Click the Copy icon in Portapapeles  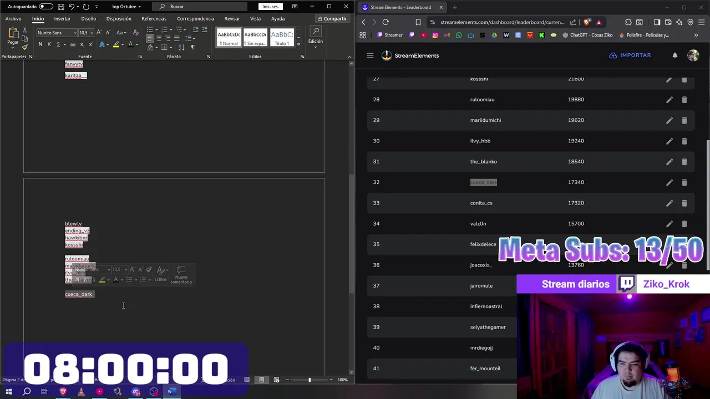pyautogui.click(x=24, y=38)
